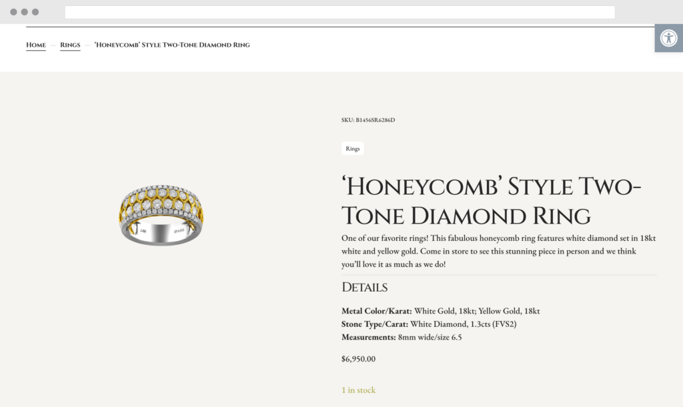Open the diamond ring product image
The height and width of the screenshot is (407, 683).
[162, 213]
